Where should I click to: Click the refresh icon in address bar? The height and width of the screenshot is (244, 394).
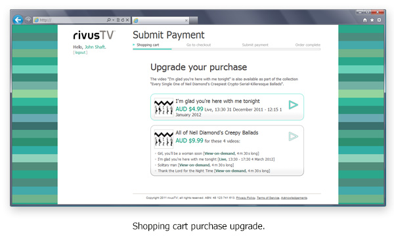123,20
